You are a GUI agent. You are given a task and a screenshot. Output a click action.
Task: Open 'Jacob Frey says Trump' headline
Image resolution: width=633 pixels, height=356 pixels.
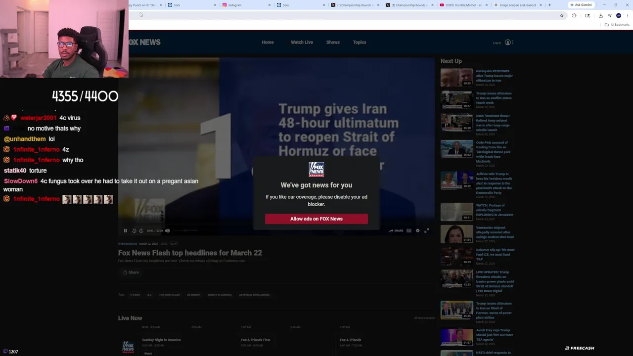click(x=495, y=335)
